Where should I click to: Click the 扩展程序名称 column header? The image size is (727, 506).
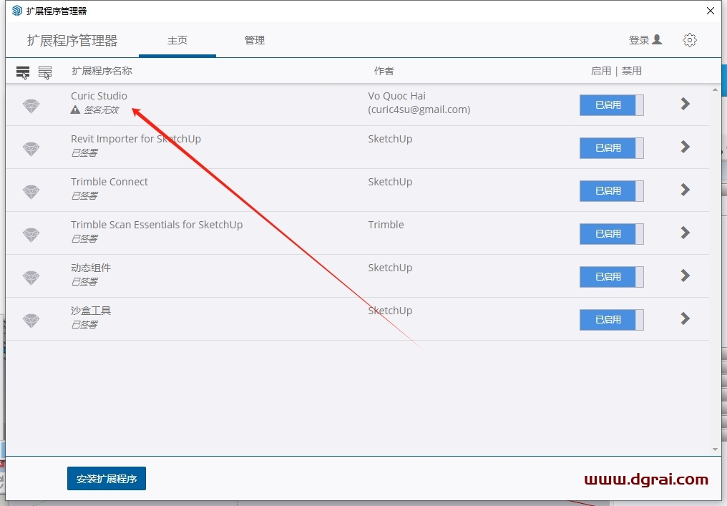[102, 71]
